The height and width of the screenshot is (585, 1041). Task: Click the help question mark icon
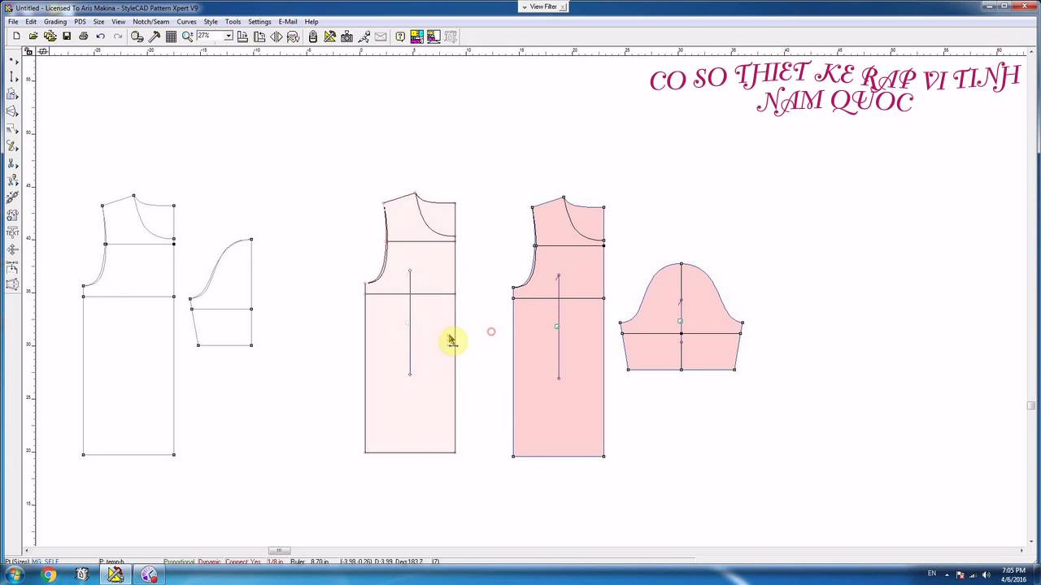coord(400,37)
